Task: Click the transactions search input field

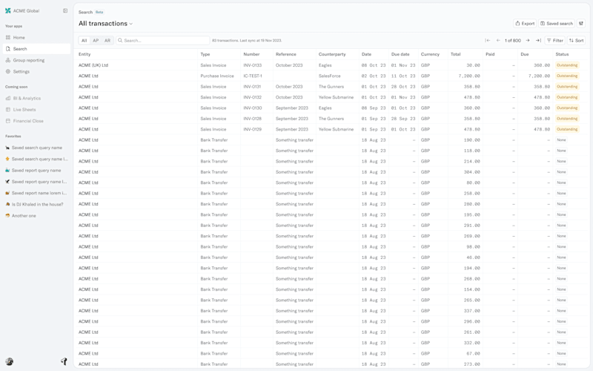Action: pos(162,41)
